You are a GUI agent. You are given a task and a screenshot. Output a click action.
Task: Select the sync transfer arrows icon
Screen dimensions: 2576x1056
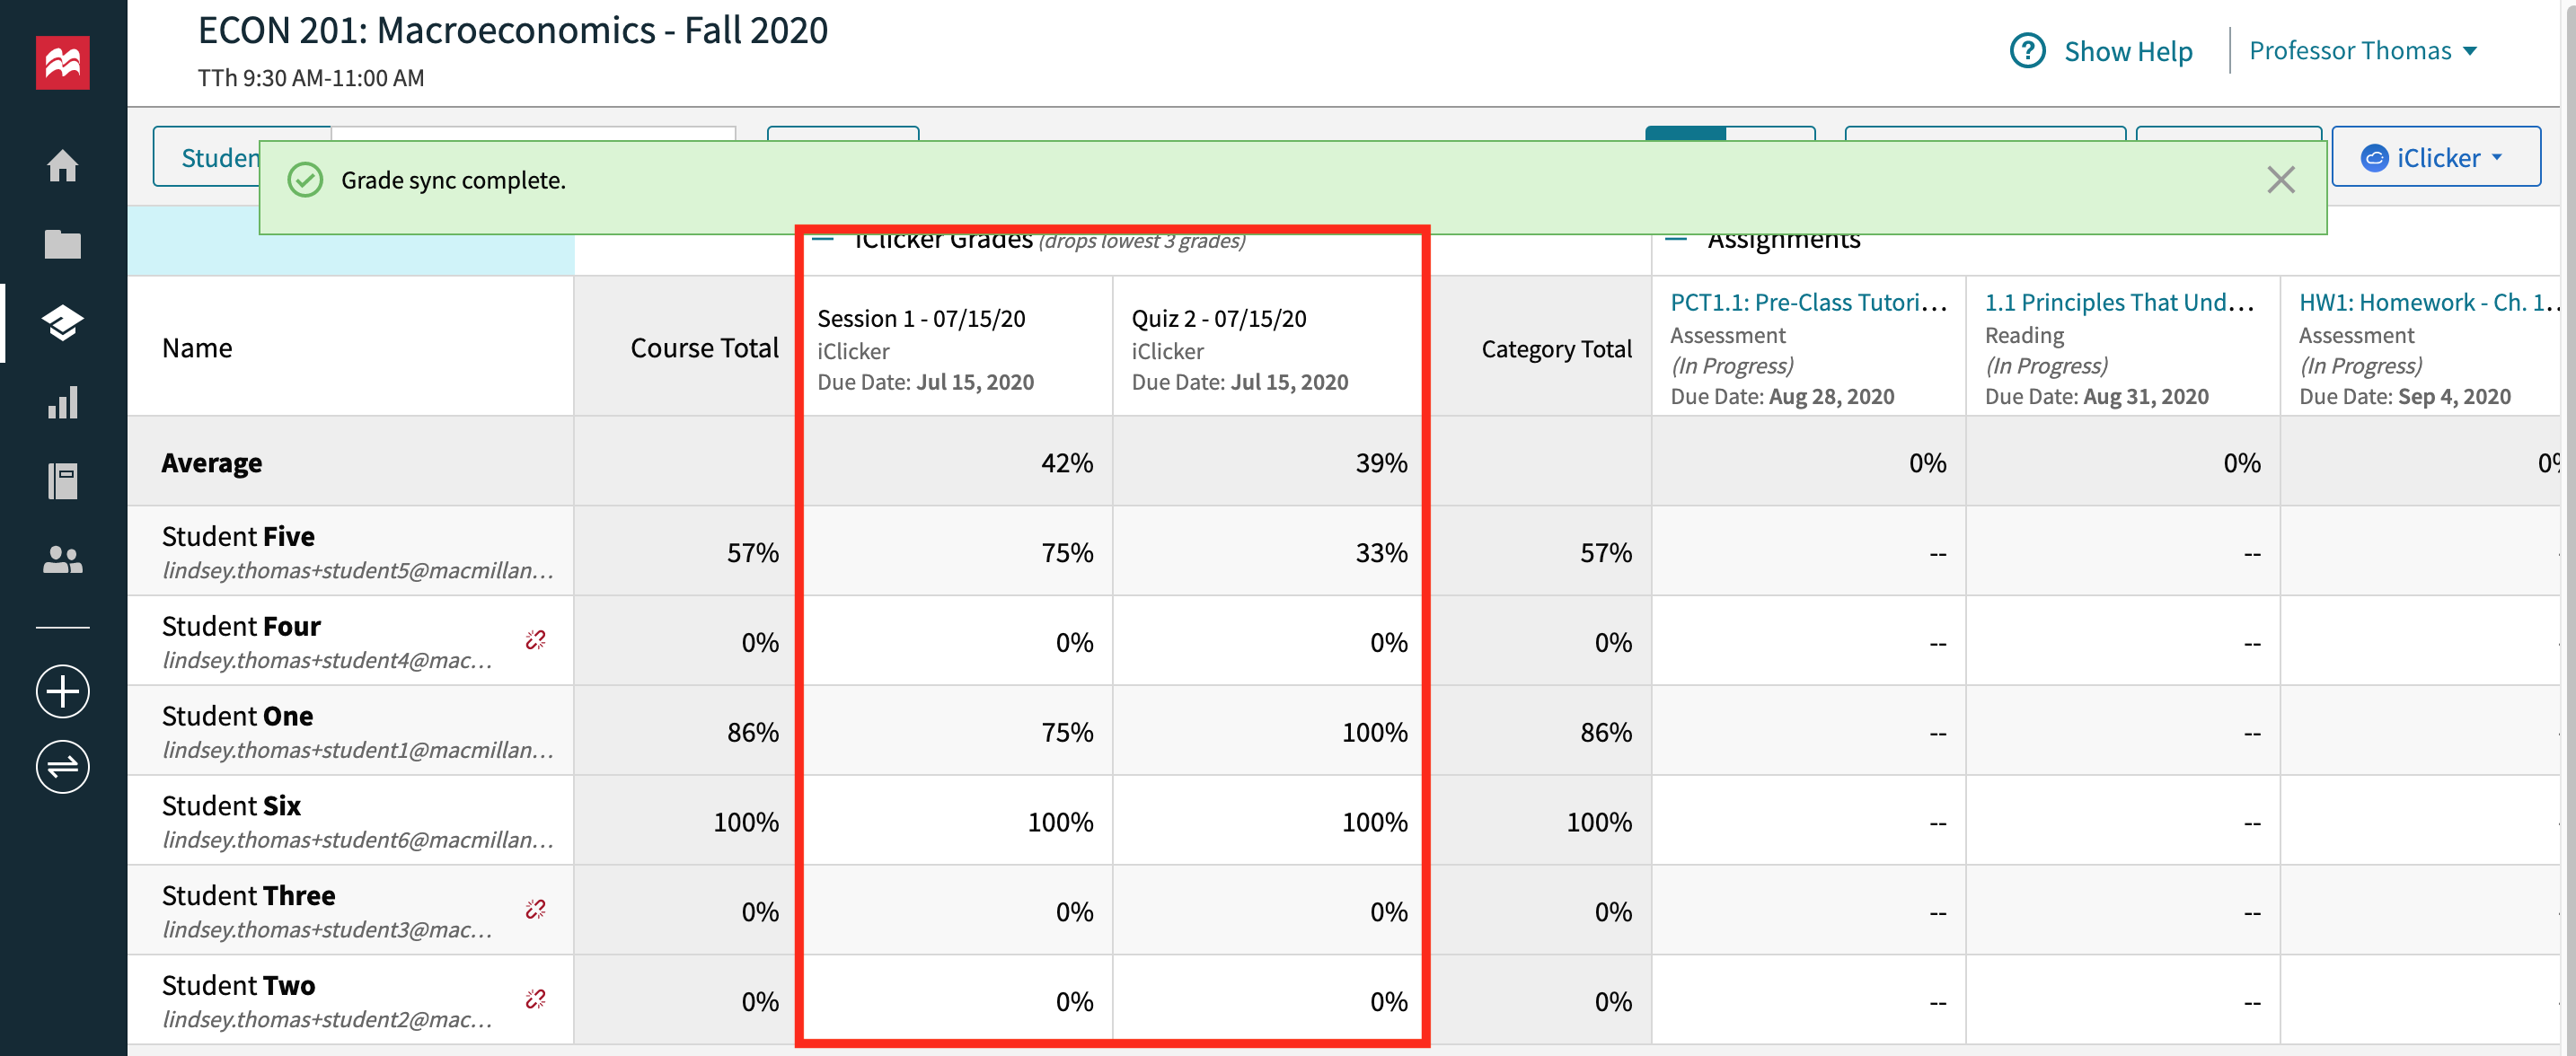coord(62,766)
